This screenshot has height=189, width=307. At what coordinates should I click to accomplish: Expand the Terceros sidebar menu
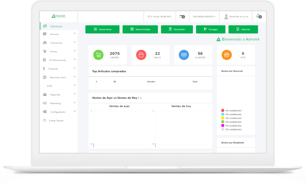(x=75, y=34)
